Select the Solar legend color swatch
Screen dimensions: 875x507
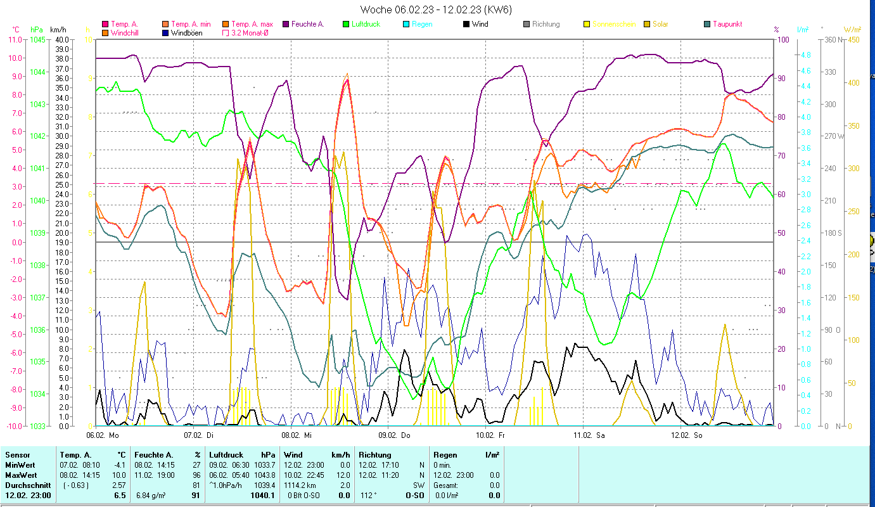tap(647, 24)
